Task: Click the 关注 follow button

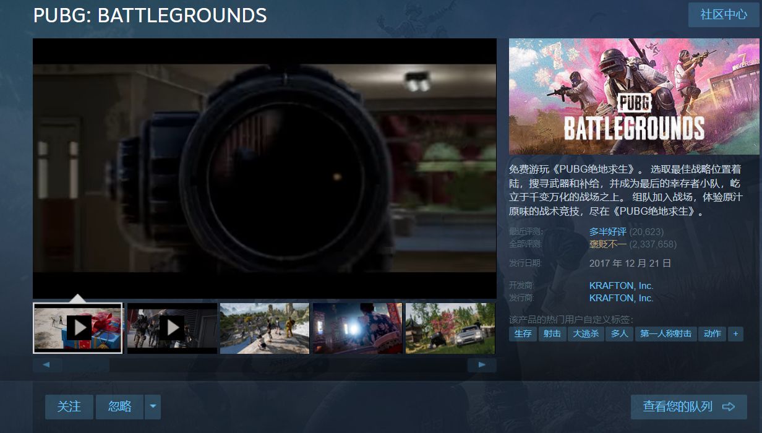Action: (x=69, y=406)
